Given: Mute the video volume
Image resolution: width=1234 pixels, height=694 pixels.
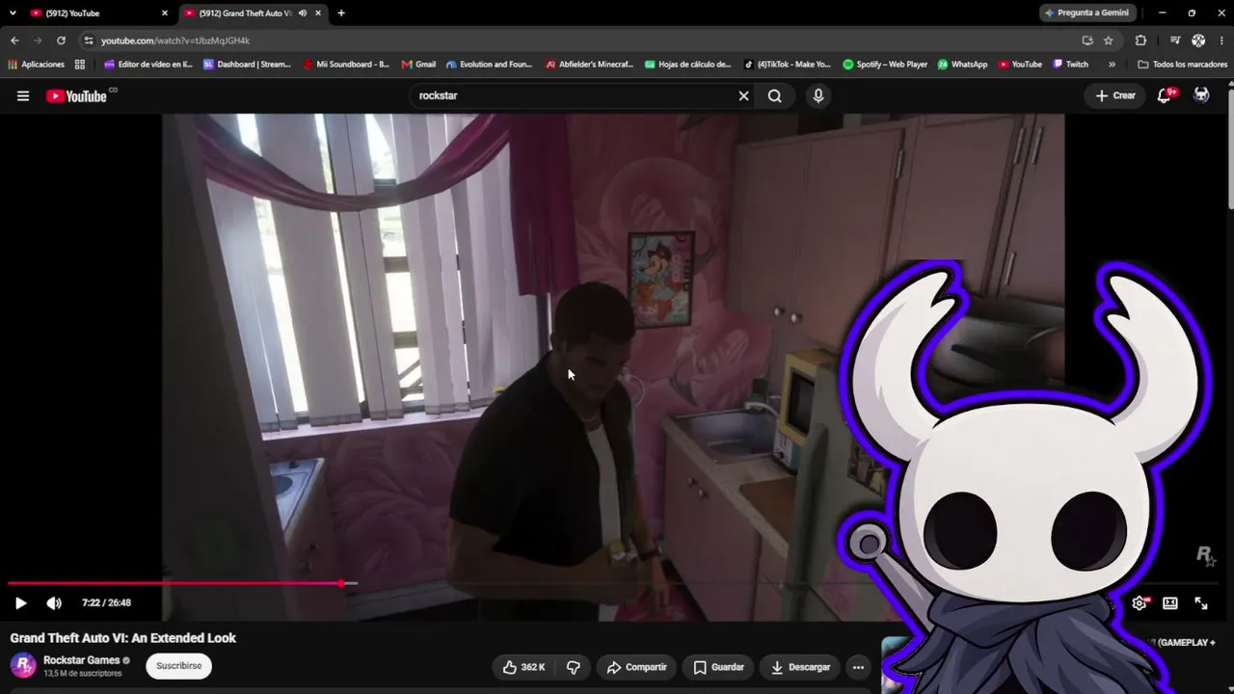Looking at the screenshot, I should pyautogui.click(x=54, y=603).
